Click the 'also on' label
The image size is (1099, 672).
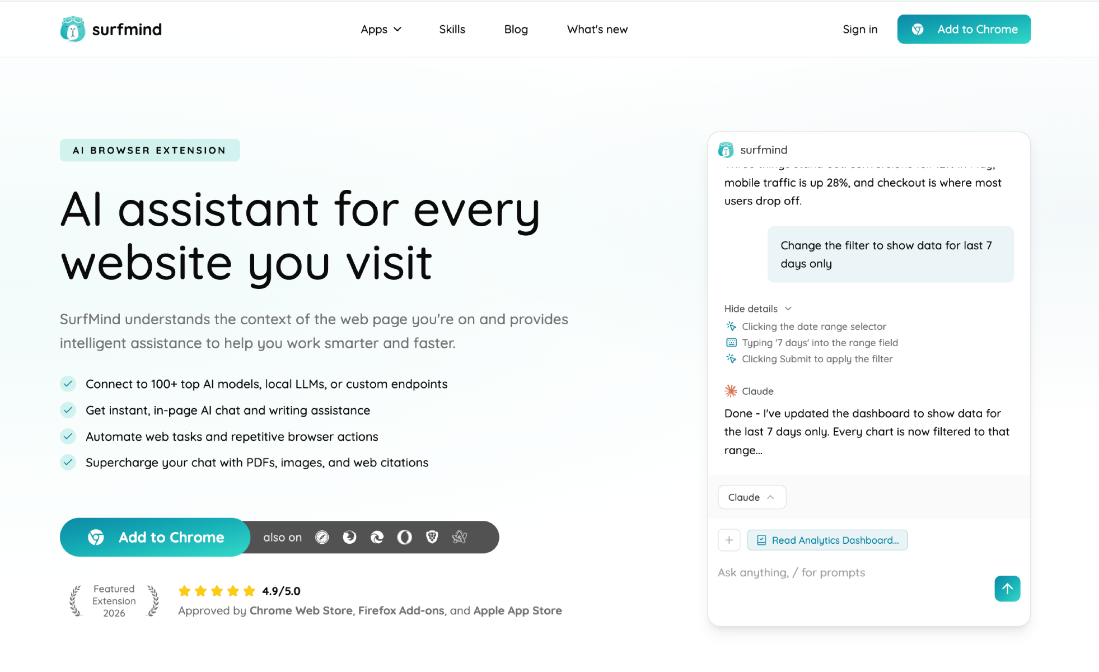[x=282, y=538]
